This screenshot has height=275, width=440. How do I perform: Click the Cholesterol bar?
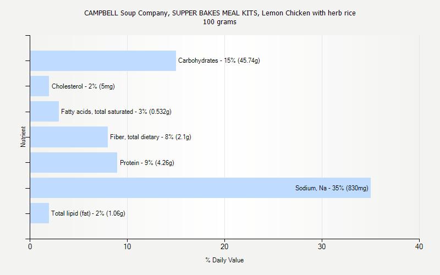40,86
